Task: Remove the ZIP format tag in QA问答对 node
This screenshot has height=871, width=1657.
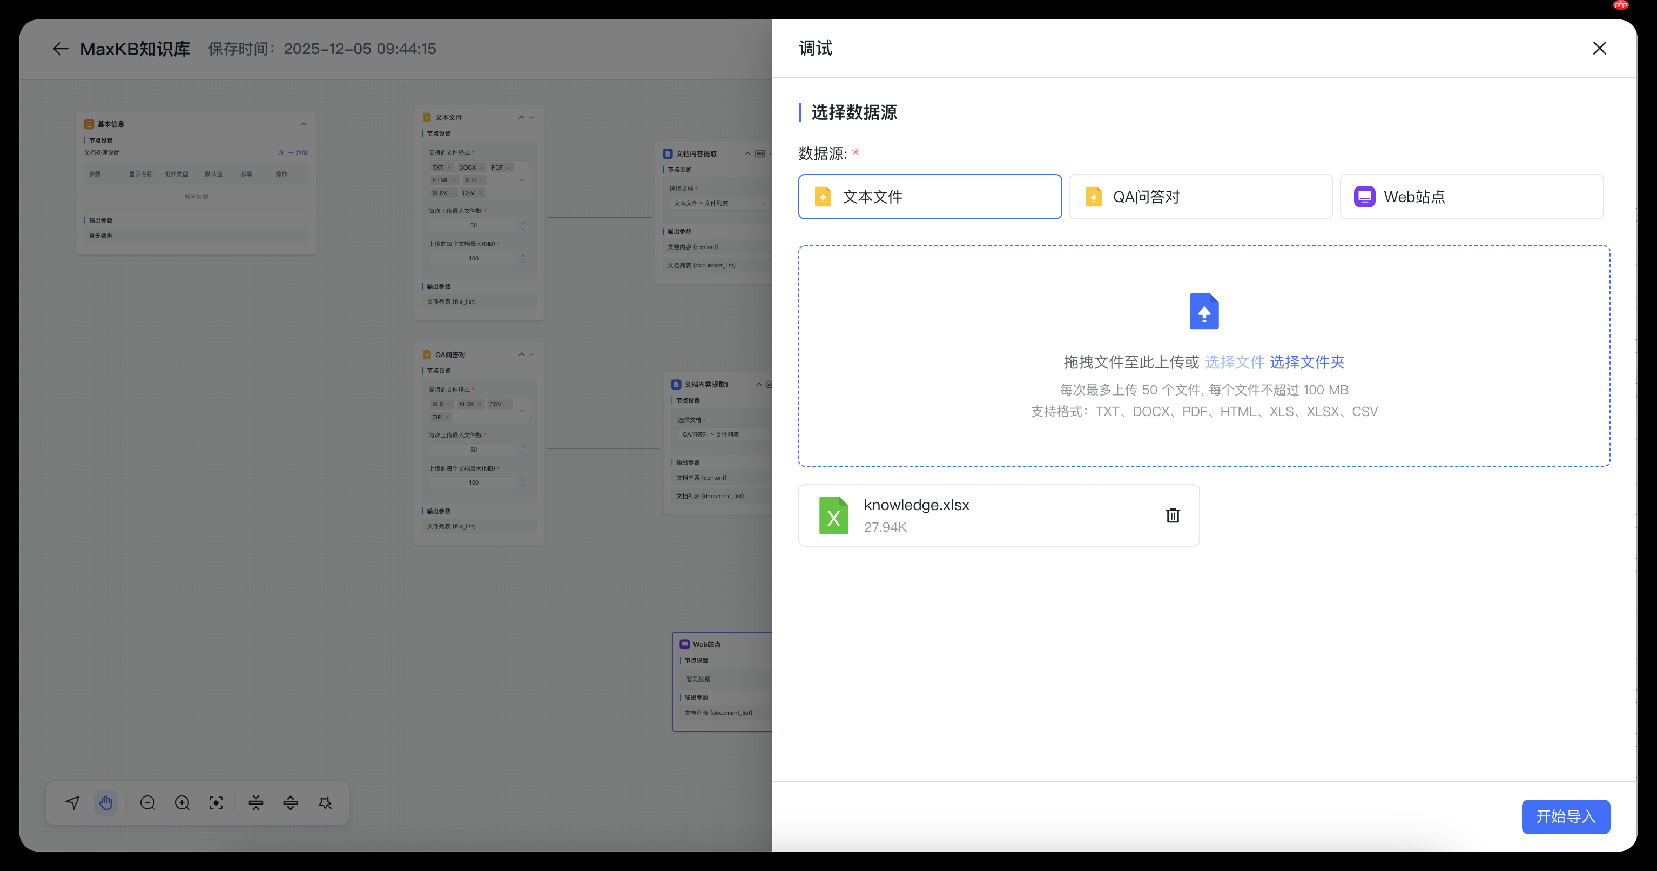Action: click(447, 418)
